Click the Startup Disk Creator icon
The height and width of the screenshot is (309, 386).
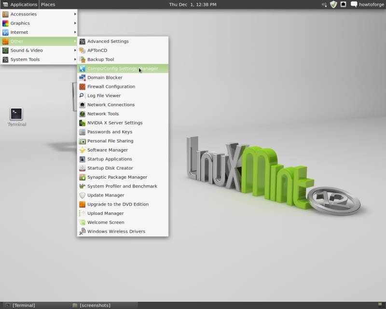82,168
